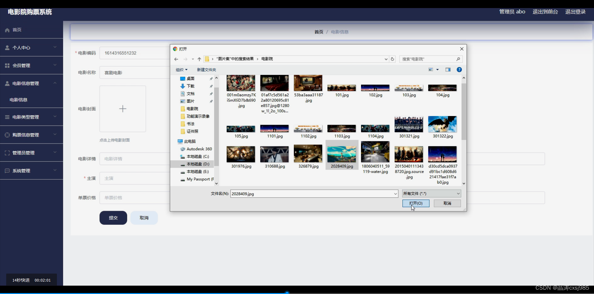Click the preview pane toggle icon
Viewport: 594px width, 294px height.
448,69
